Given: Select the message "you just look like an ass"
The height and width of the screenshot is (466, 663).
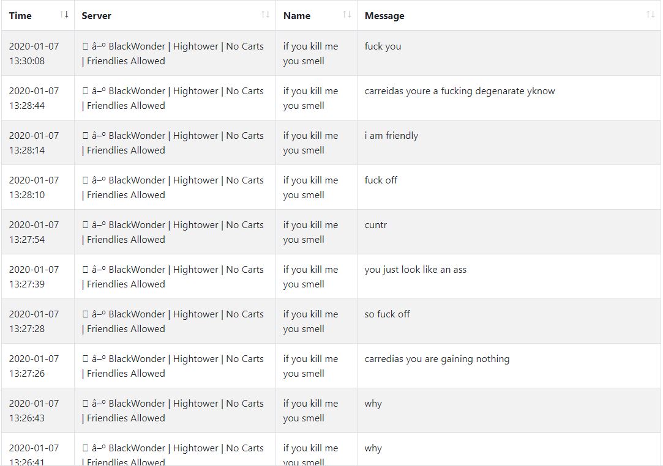Looking at the screenshot, I should click(x=415, y=270).
